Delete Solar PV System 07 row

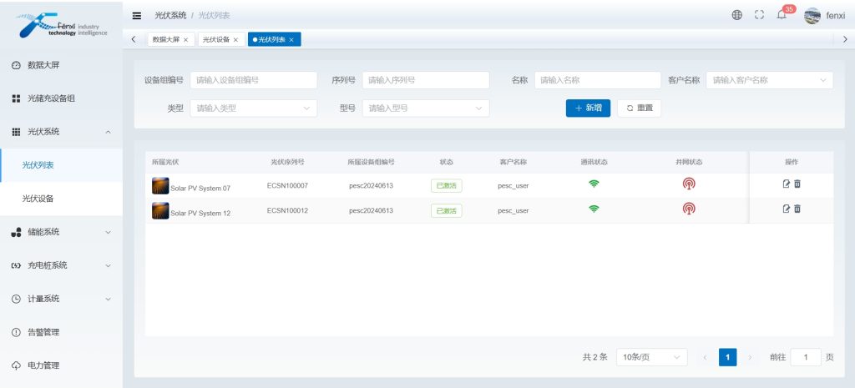(x=797, y=184)
